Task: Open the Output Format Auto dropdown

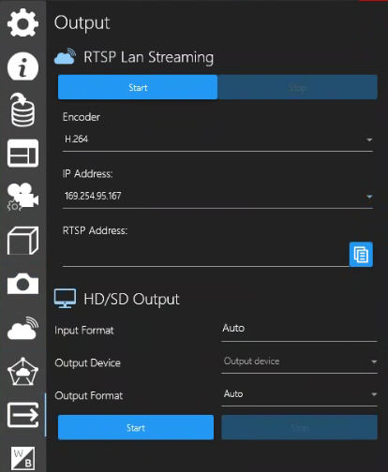Action: click(x=299, y=394)
